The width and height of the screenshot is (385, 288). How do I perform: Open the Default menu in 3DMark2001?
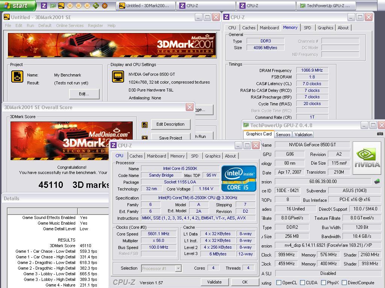tap(45, 25)
